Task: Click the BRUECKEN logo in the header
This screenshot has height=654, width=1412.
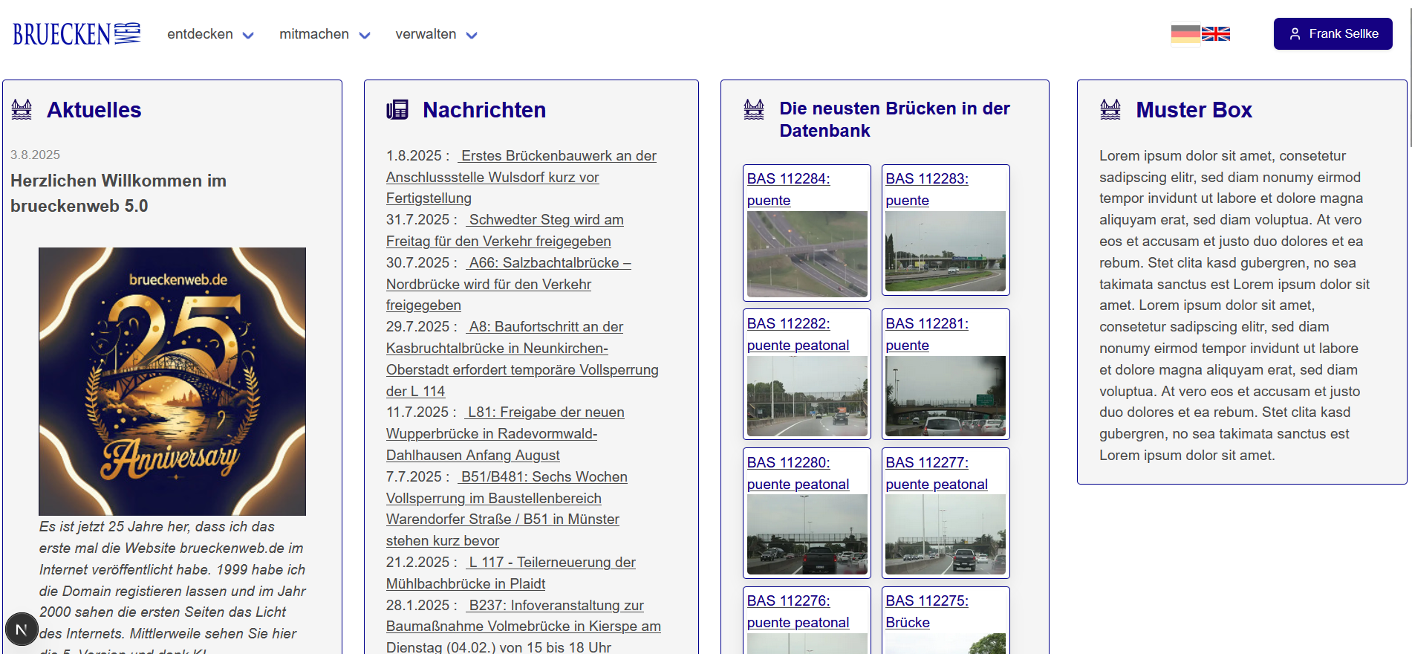Action: (77, 34)
